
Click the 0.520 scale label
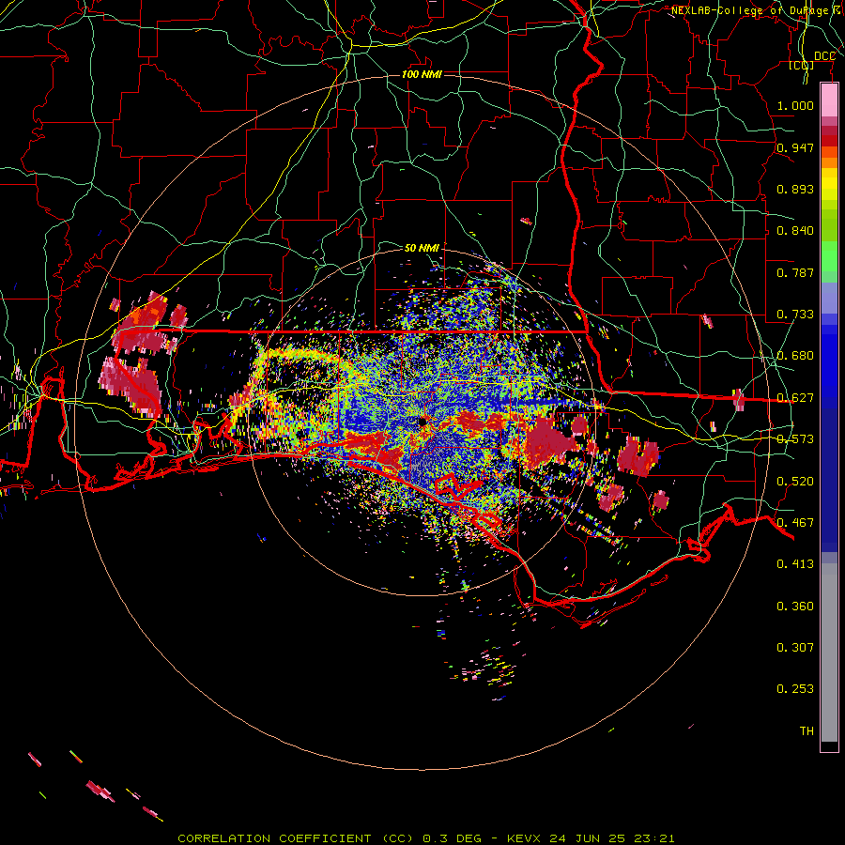pos(795,482)
